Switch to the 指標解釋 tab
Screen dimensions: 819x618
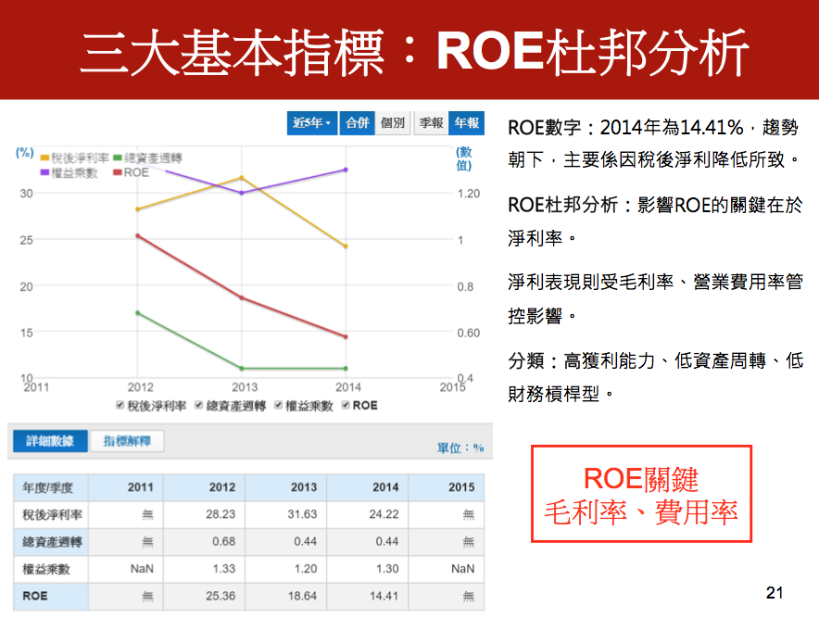click(x=127, y=441)
